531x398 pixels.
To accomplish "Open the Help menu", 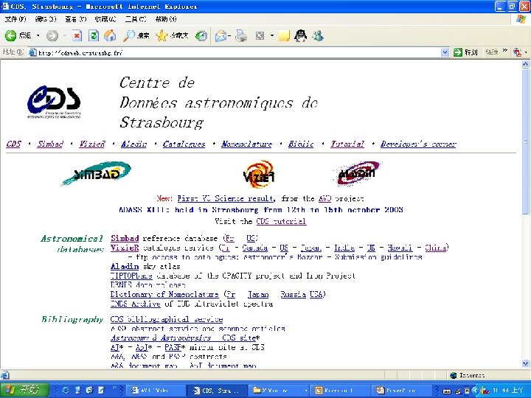I will click(x=166, y=19).
